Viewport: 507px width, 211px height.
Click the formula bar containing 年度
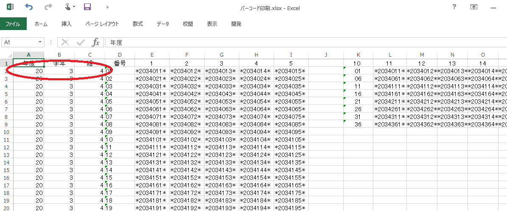(x=306, y=42)
